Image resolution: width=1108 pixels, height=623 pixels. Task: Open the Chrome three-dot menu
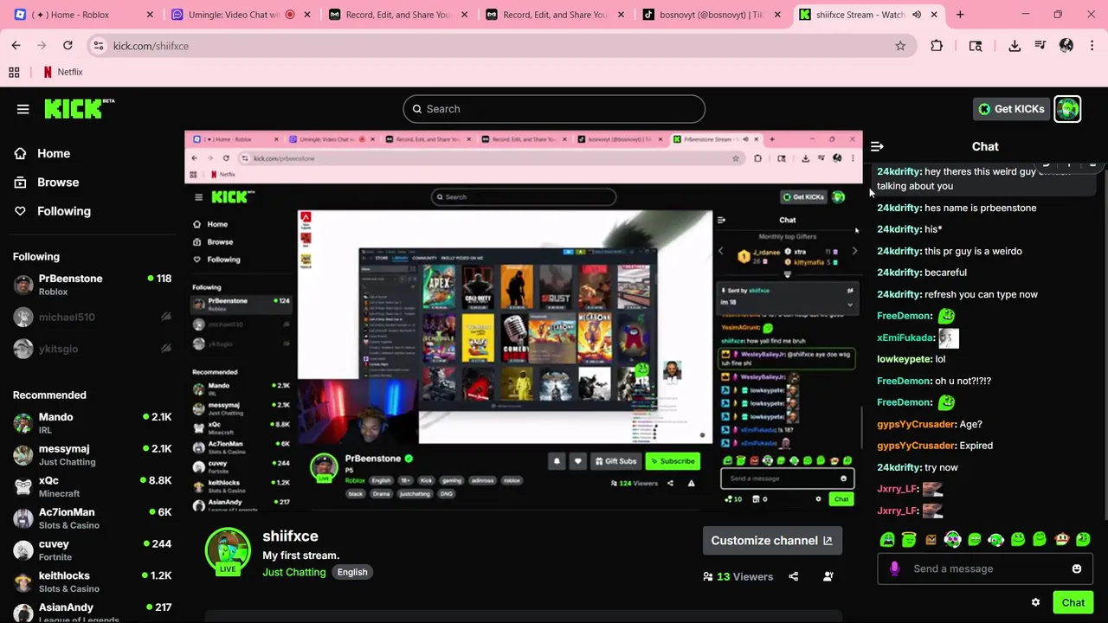pyautogui.click(x=1092, y=46)
